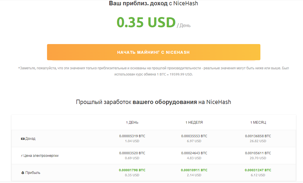Image resolution: width=303 pixels, height=183 pixels.
Task: Click the monthly electricity cost 0.00105611 BTC
Action: point(258,153)
